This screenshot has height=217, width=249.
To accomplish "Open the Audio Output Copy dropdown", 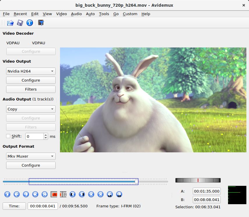I will [x=31, y=109].
